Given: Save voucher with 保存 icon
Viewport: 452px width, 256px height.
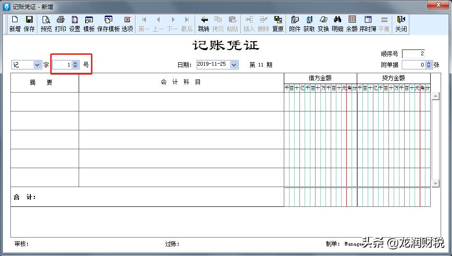Looking at the screenshot, I should (29, 24).
